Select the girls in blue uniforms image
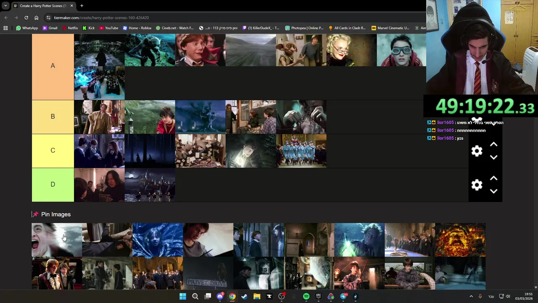This screenshot has height=303, width=538. 301,151
